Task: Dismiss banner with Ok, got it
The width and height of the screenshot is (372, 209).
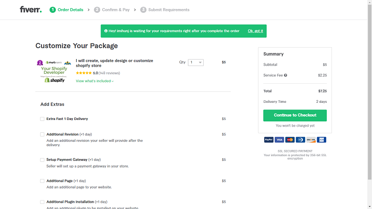Action: pos(255,31)
